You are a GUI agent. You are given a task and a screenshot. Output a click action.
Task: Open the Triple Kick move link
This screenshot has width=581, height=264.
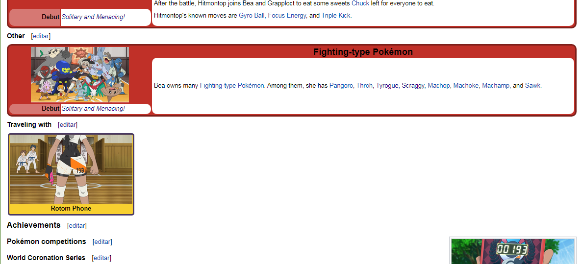336,16
